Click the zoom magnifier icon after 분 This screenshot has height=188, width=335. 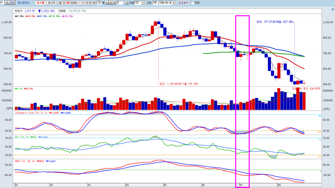107,3
